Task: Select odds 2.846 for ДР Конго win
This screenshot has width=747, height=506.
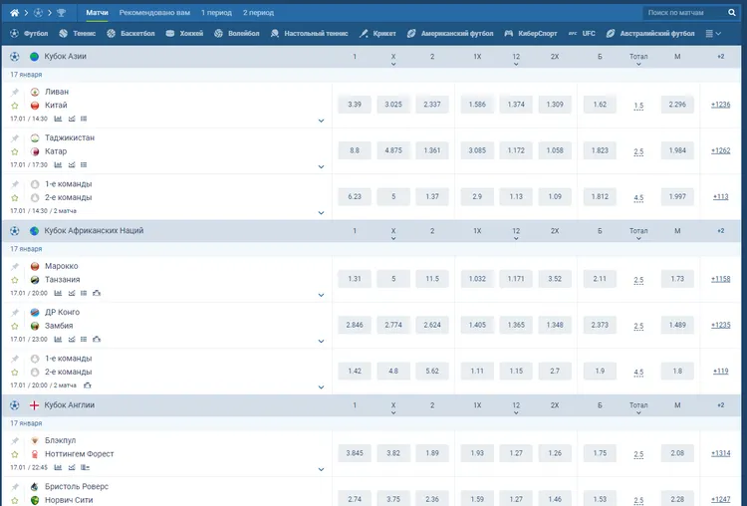Action: tap(355, 325)
